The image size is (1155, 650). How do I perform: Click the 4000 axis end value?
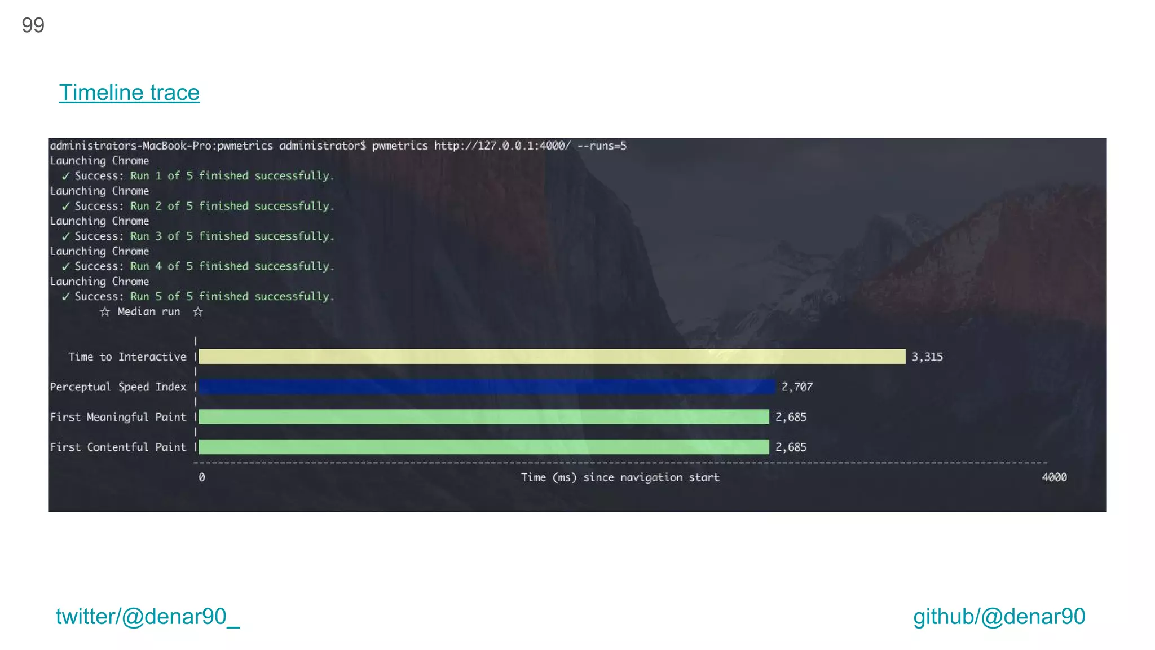point(1054,477)
